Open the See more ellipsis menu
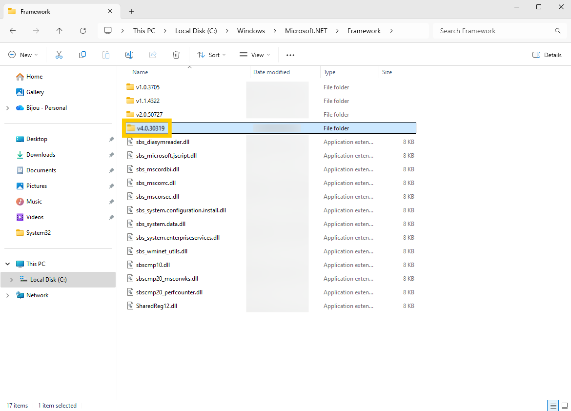The height and width of the screenshot is (411, 571). pyautogui.click(x=290, y=55)
